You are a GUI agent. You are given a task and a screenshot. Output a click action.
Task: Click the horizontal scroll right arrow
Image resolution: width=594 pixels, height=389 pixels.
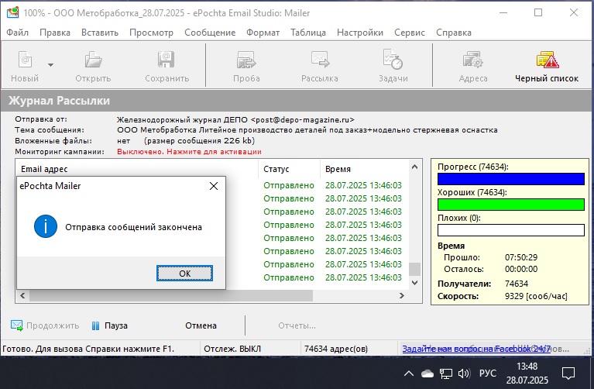tap(402, 296)
